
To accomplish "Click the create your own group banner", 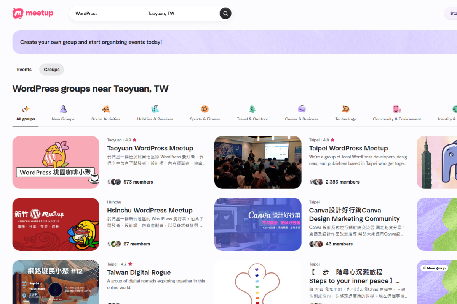I will click(235, 42).
